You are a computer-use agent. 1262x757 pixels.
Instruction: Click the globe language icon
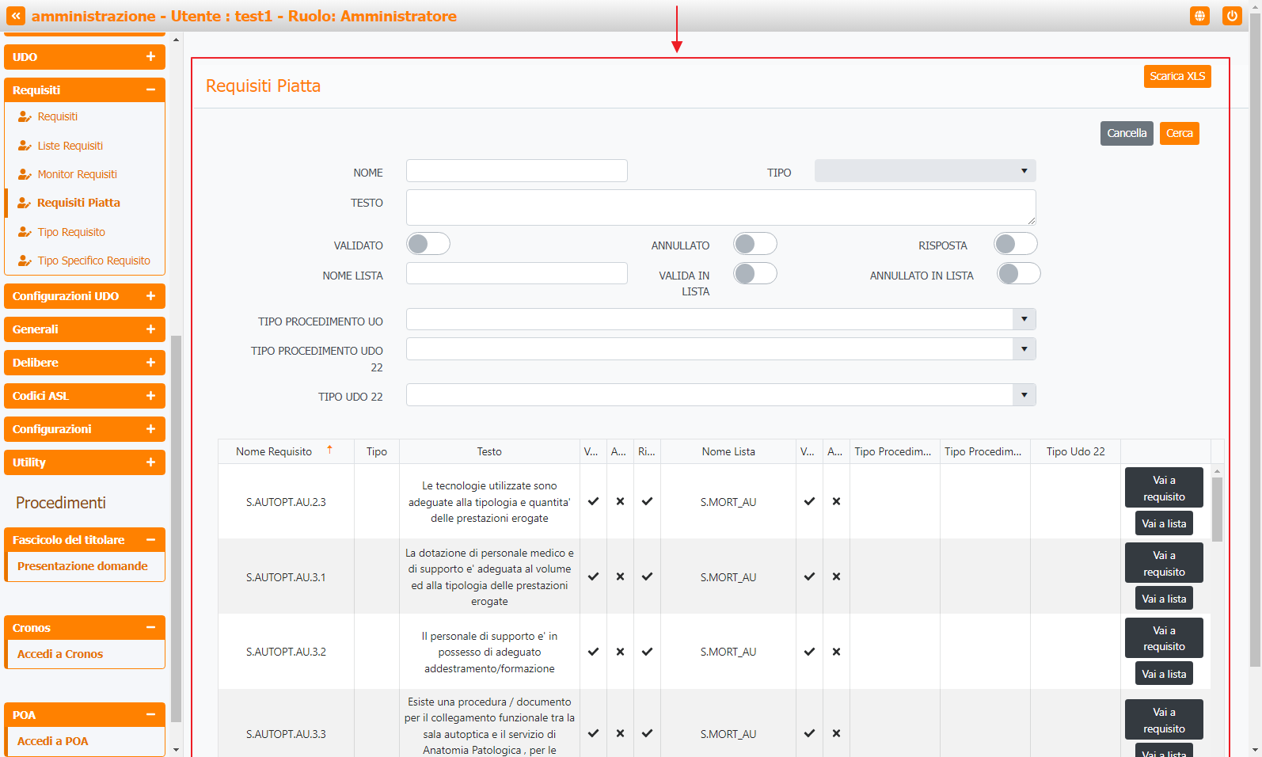coord(1199,16)
